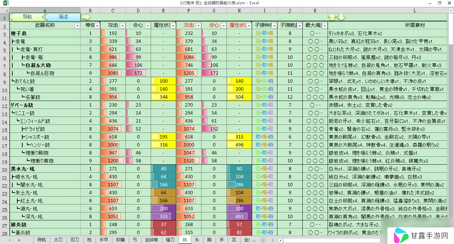Open filter dropdown for 等级
454x244 pixels.
(x=97, y=26)
